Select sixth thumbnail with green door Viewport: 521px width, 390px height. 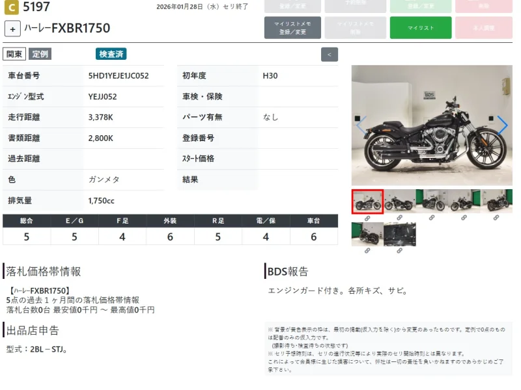coord(367,235)
